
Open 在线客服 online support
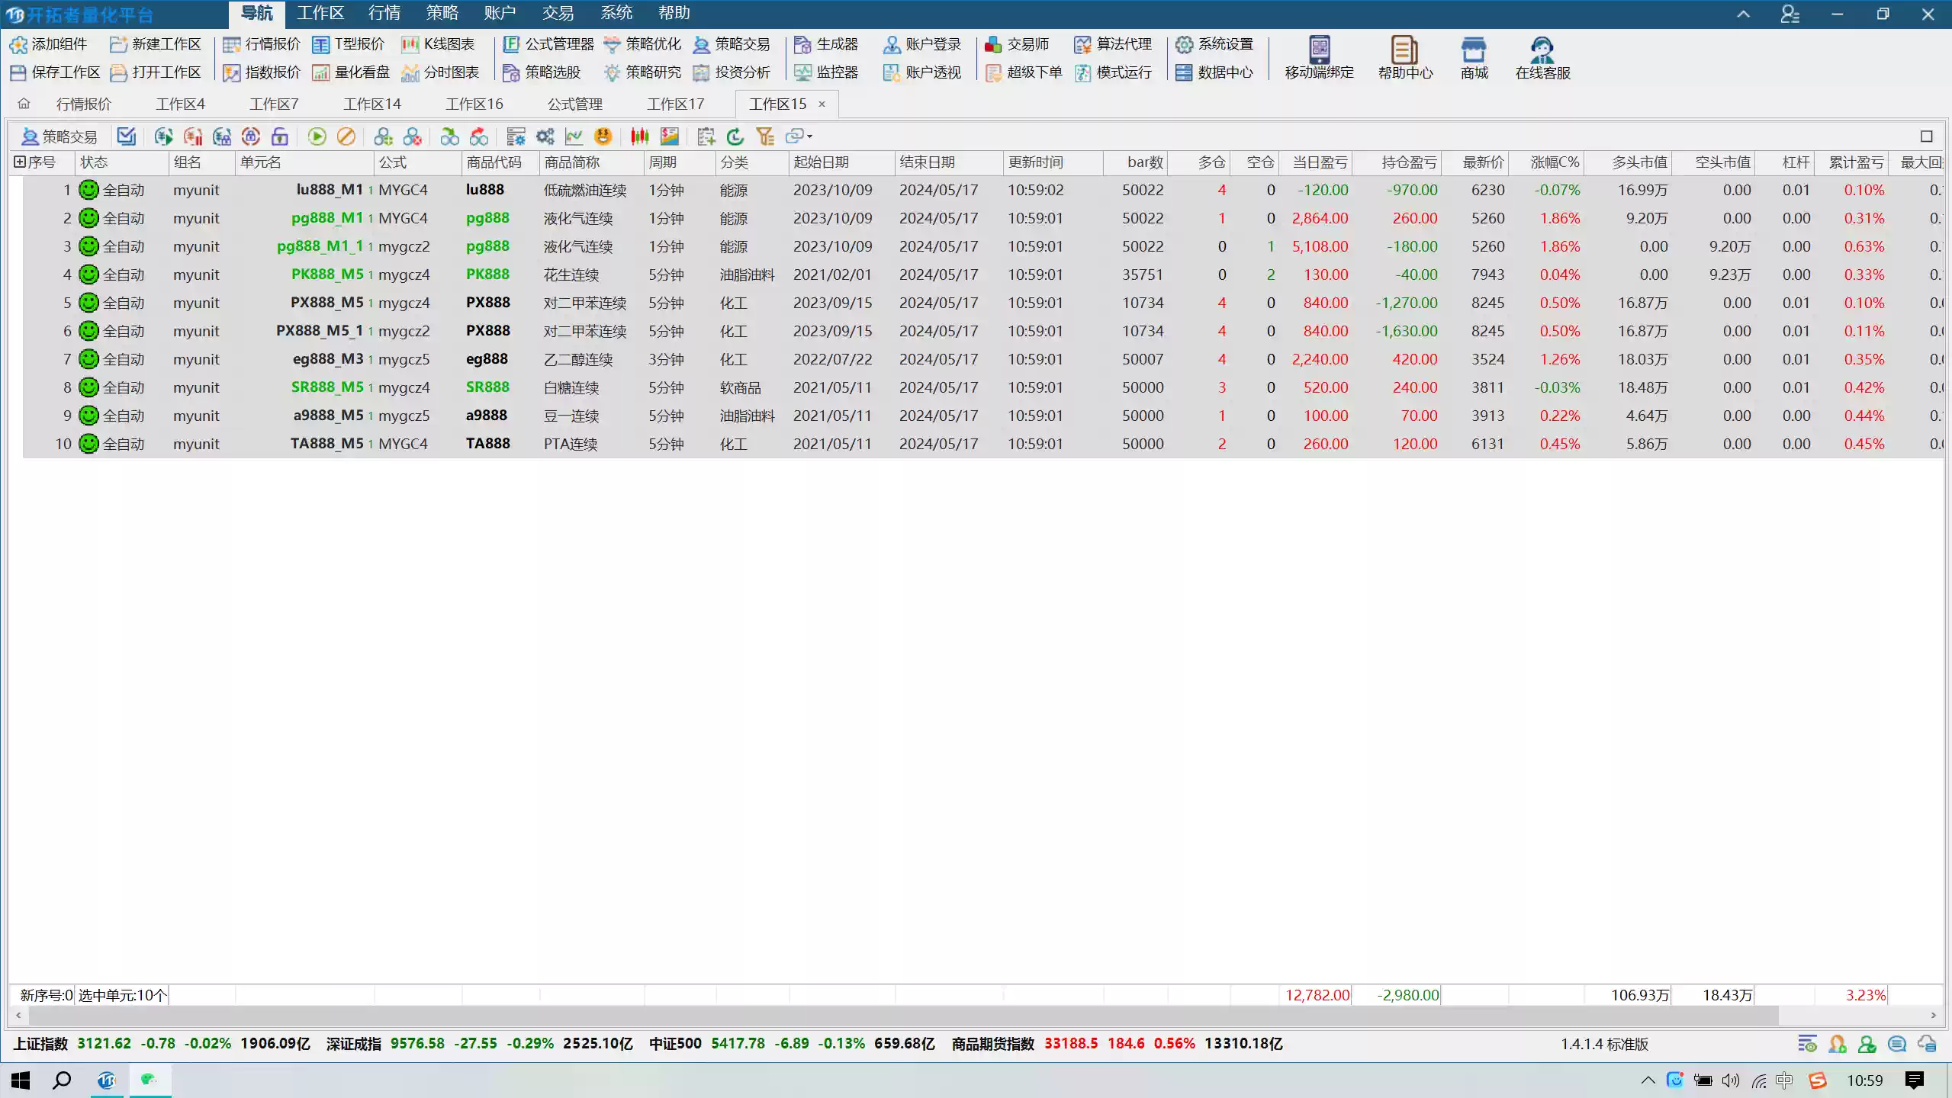(1542, 58)
